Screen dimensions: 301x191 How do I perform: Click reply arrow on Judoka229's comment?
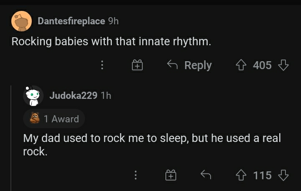point(206,176)
